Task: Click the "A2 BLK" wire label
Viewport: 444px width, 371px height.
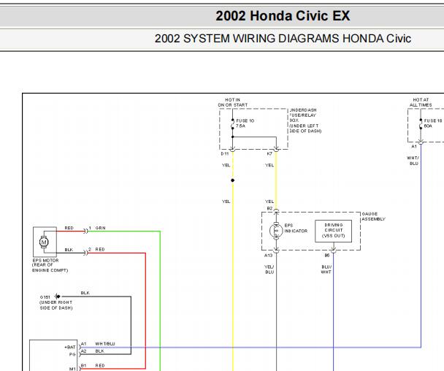Action: pos(93,351)
